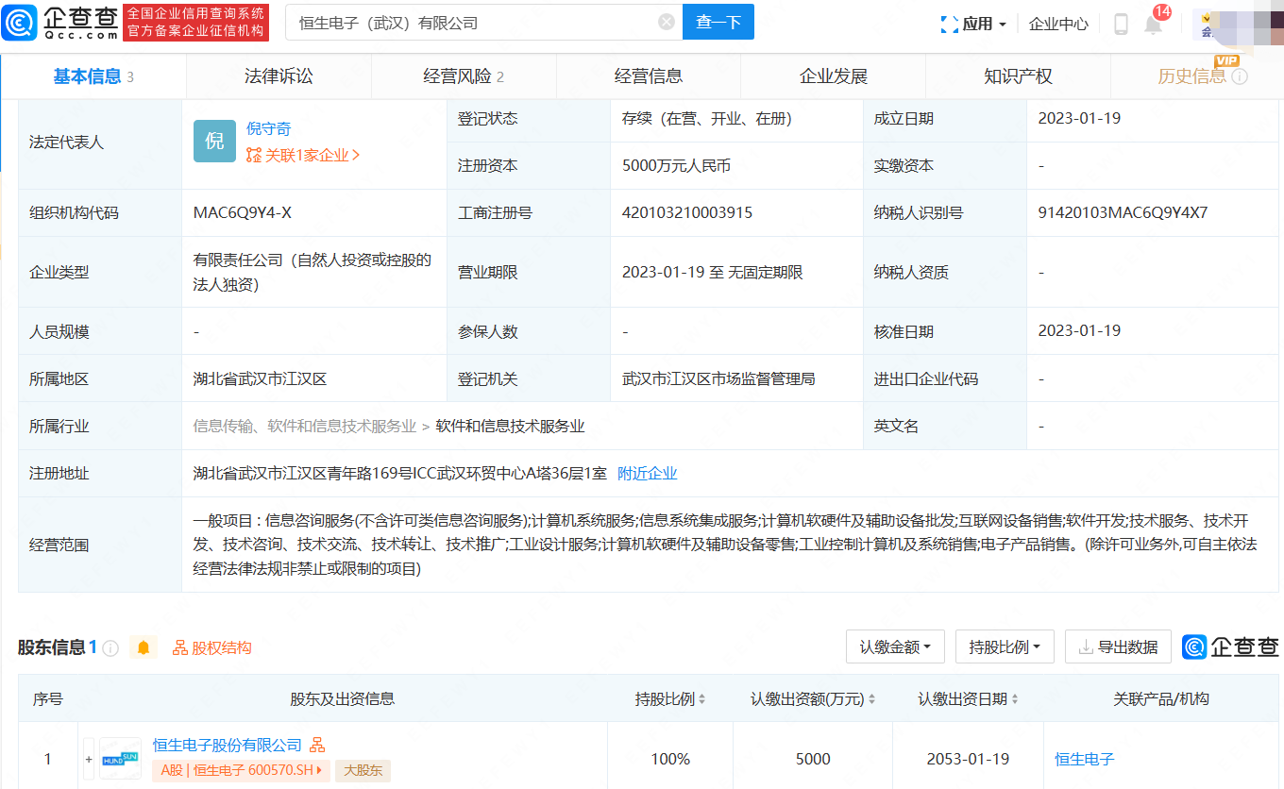Open the 持股比例 filter dropdown
The height and width of the screenshot is (789, 1284).
1005,647
